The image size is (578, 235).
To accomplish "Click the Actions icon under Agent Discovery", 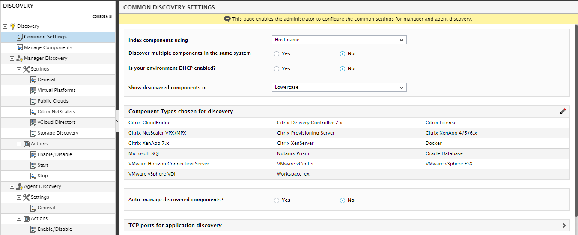I will [x=27, y=219].
